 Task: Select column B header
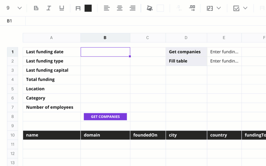pyautogui.click(x=105, y=38)
